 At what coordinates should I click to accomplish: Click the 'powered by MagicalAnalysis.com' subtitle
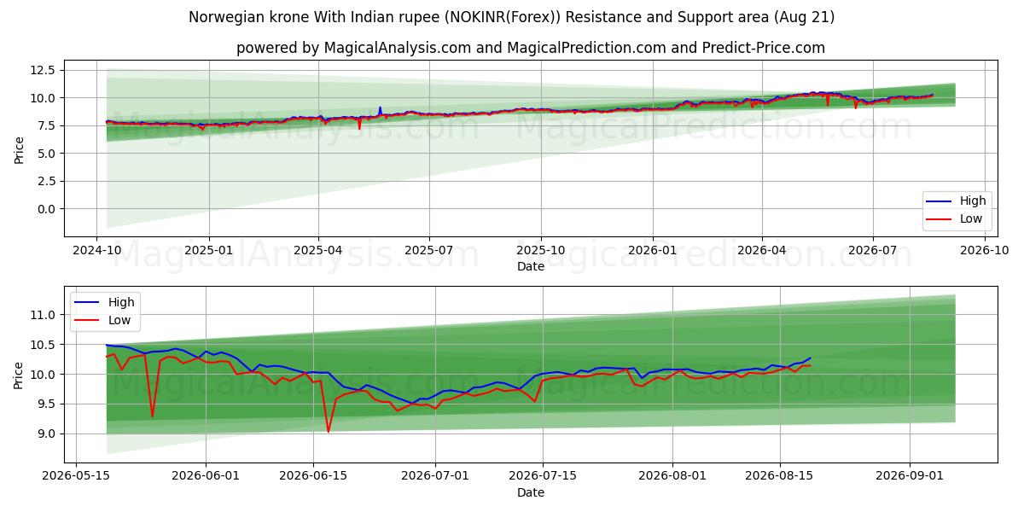tap(531, 48)
